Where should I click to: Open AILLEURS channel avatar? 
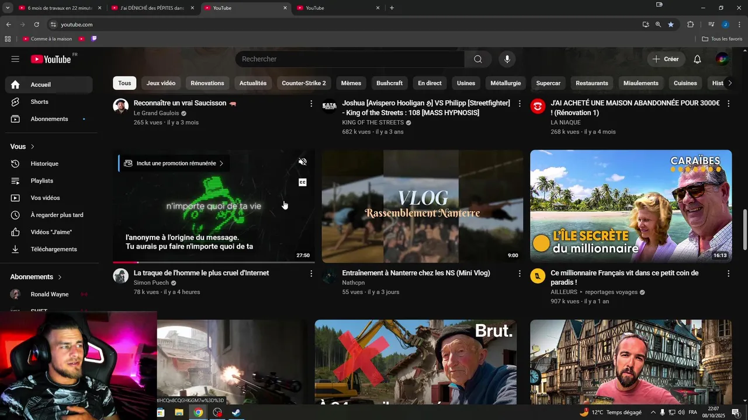click(x=538, y=276)
